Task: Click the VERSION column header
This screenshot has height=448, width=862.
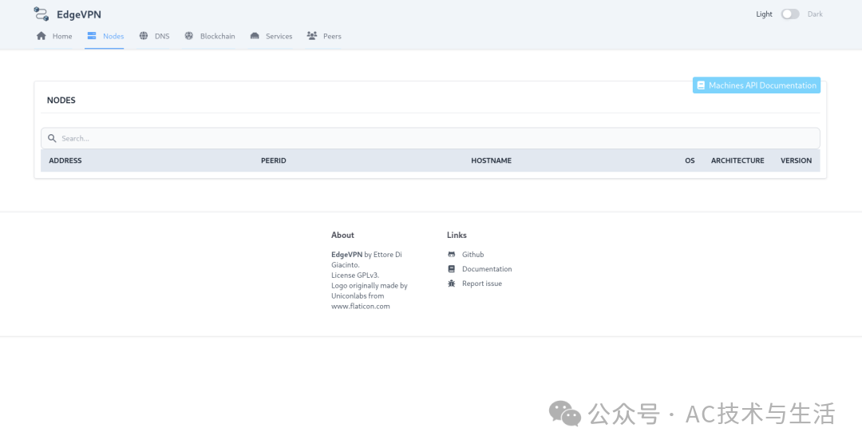Action: tap(796, 161)
